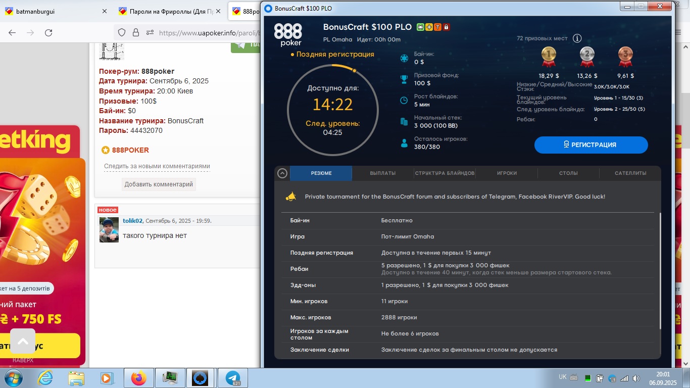Click the taskbar clock
Screen dimensions: 690x388
coord(662,378)
